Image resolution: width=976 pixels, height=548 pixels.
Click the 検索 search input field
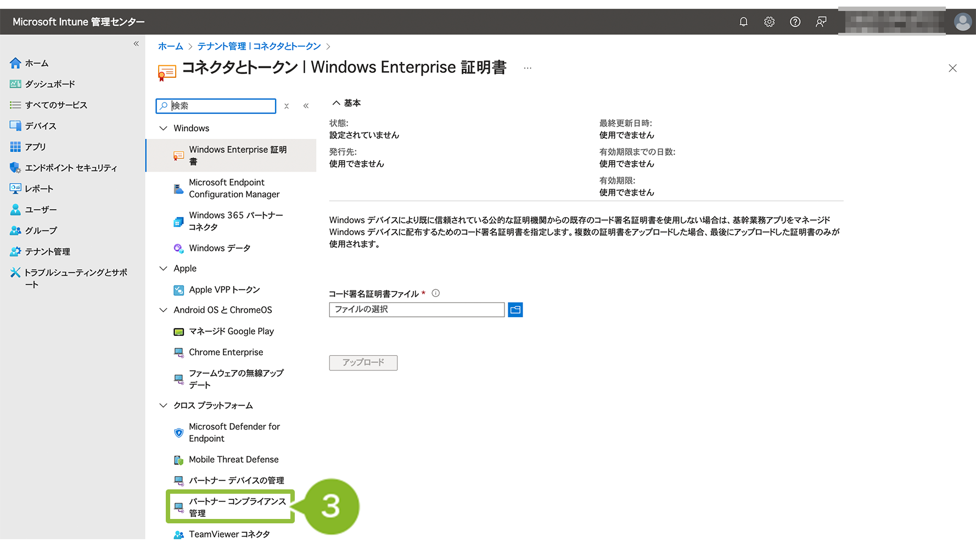216,106
